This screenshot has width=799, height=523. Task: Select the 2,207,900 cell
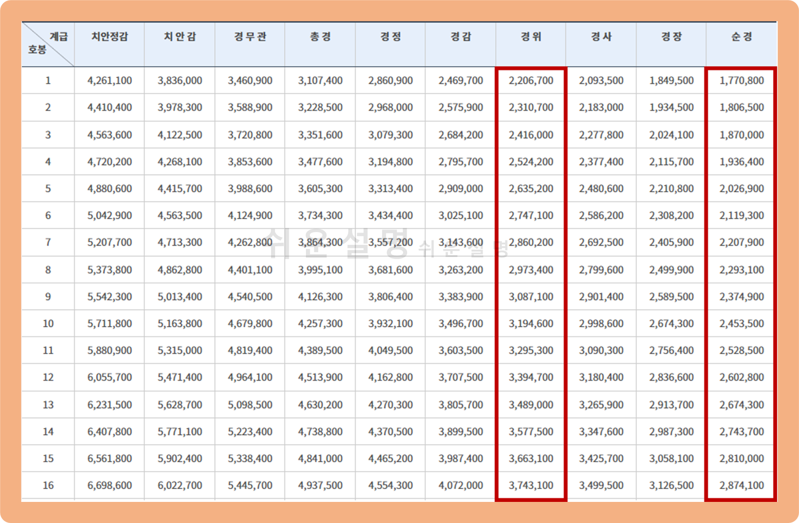click(x=742, y=242)
